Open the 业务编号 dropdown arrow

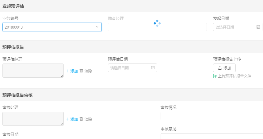tap(97, 27)
